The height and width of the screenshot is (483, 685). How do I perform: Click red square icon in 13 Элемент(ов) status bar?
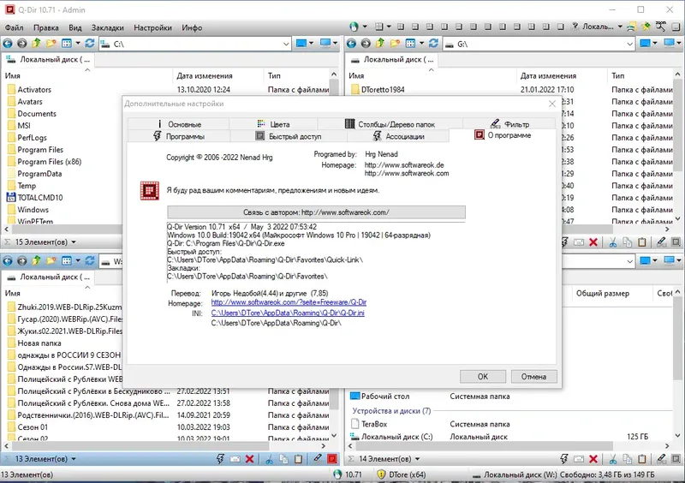point(332,458)
